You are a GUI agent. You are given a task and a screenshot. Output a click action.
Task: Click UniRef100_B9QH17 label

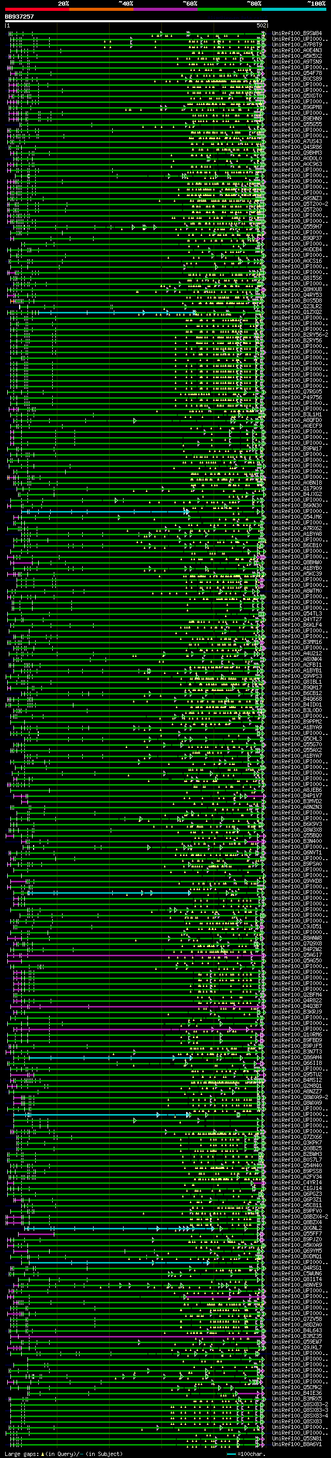click(x=297, y=687)
